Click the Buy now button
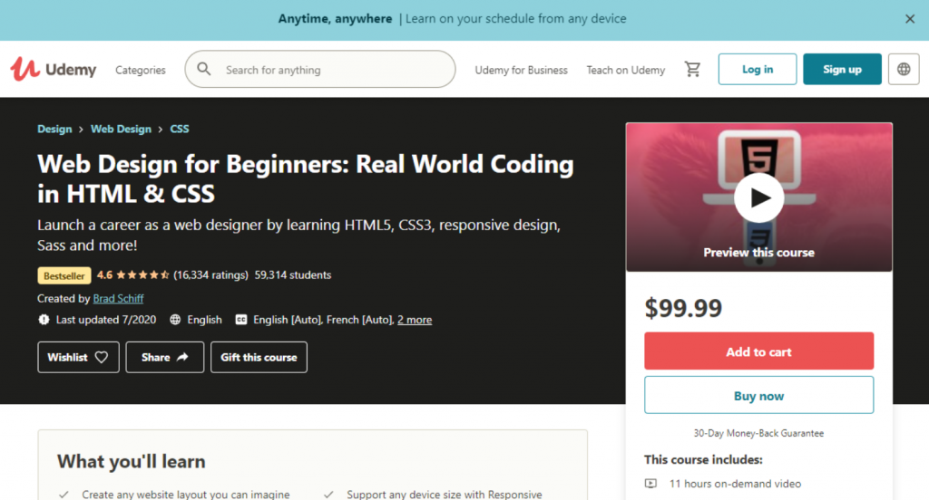The height and width of the screenshot is (500, 929). point(758,396)
